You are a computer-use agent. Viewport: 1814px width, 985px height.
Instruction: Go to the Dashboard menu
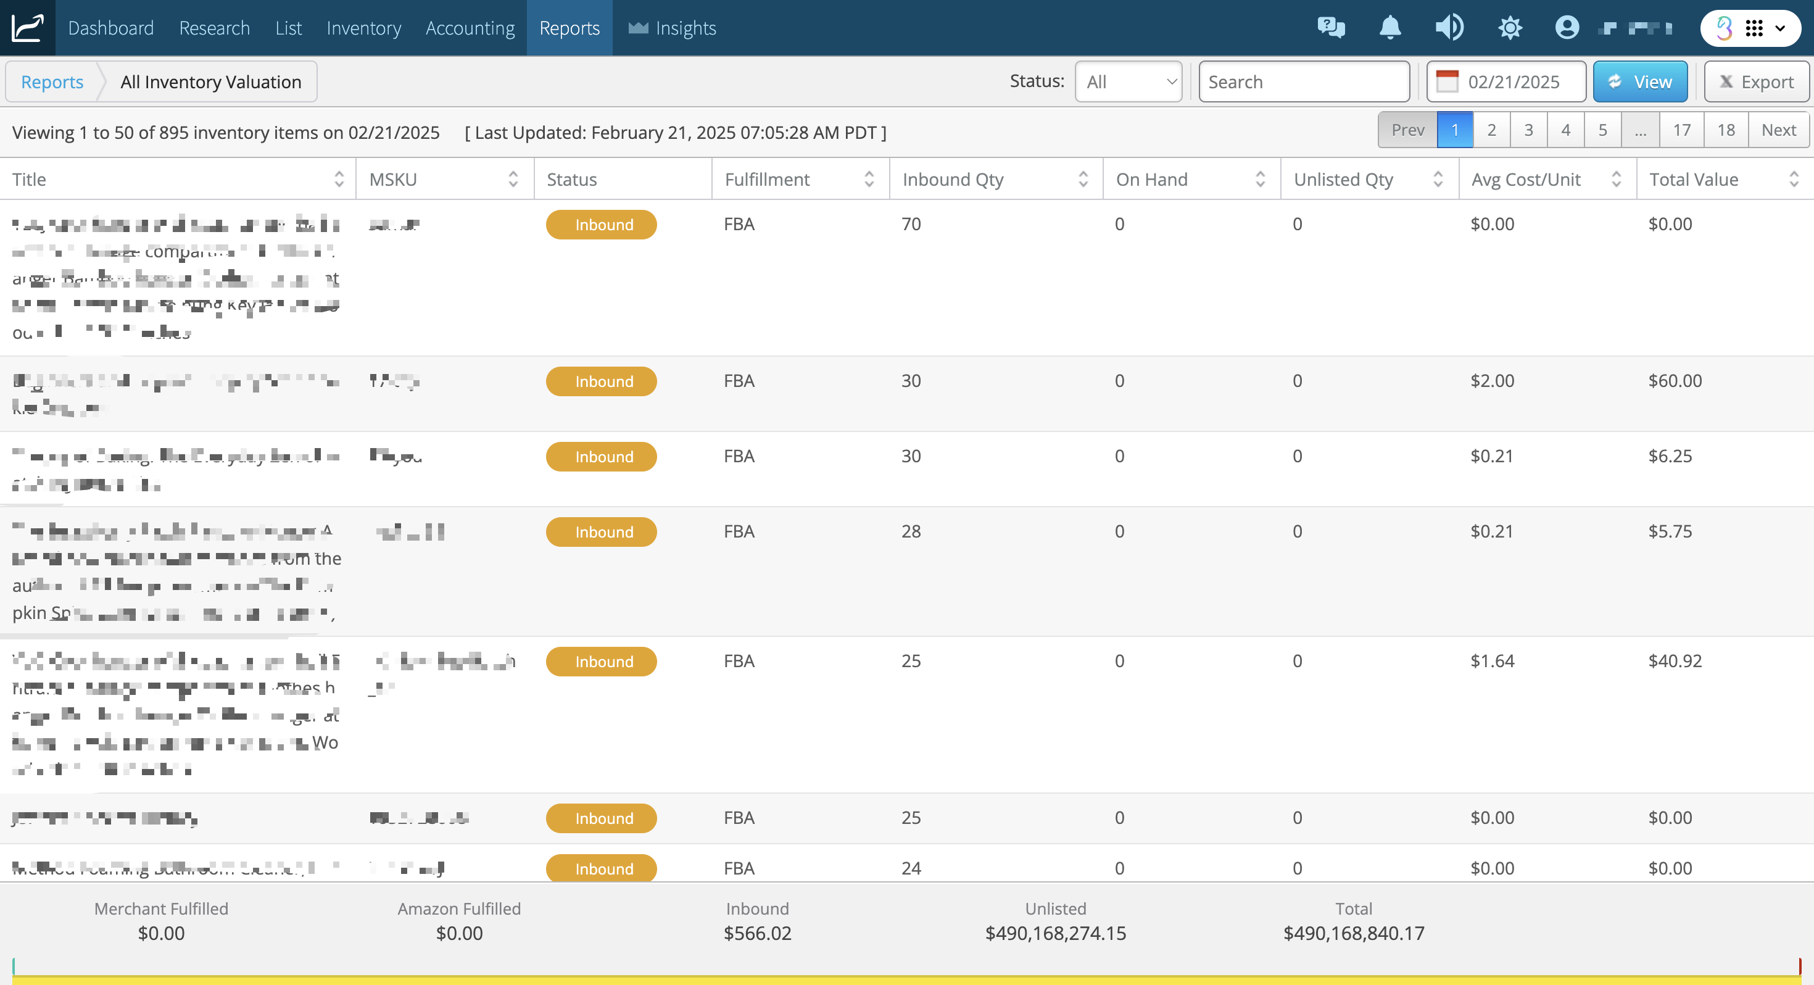(110, 28)
